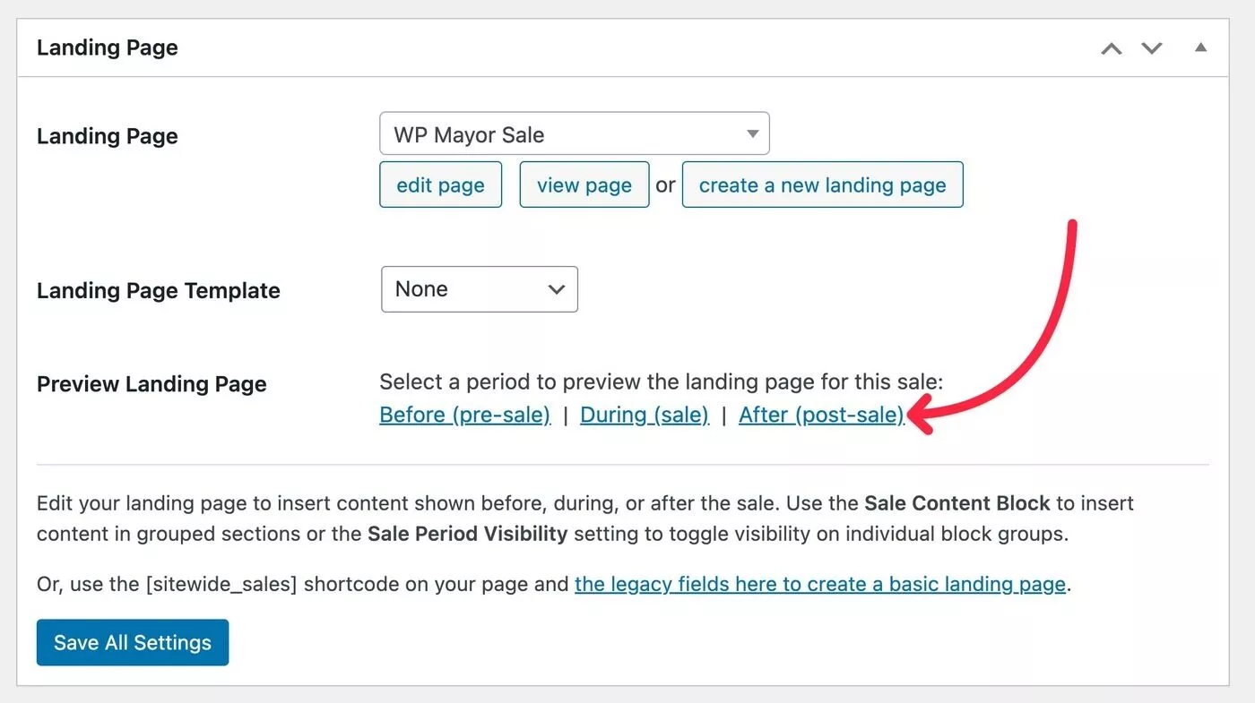Open the WP Mayor Sale dropdown

pyautogui.click(x=575, y=133)
